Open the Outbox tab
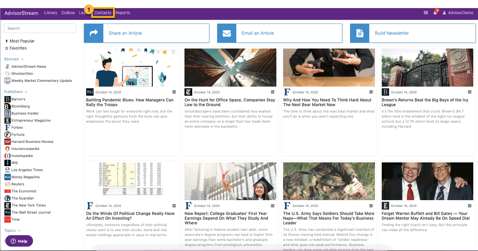The image size is (478, 251). point(68,13)
